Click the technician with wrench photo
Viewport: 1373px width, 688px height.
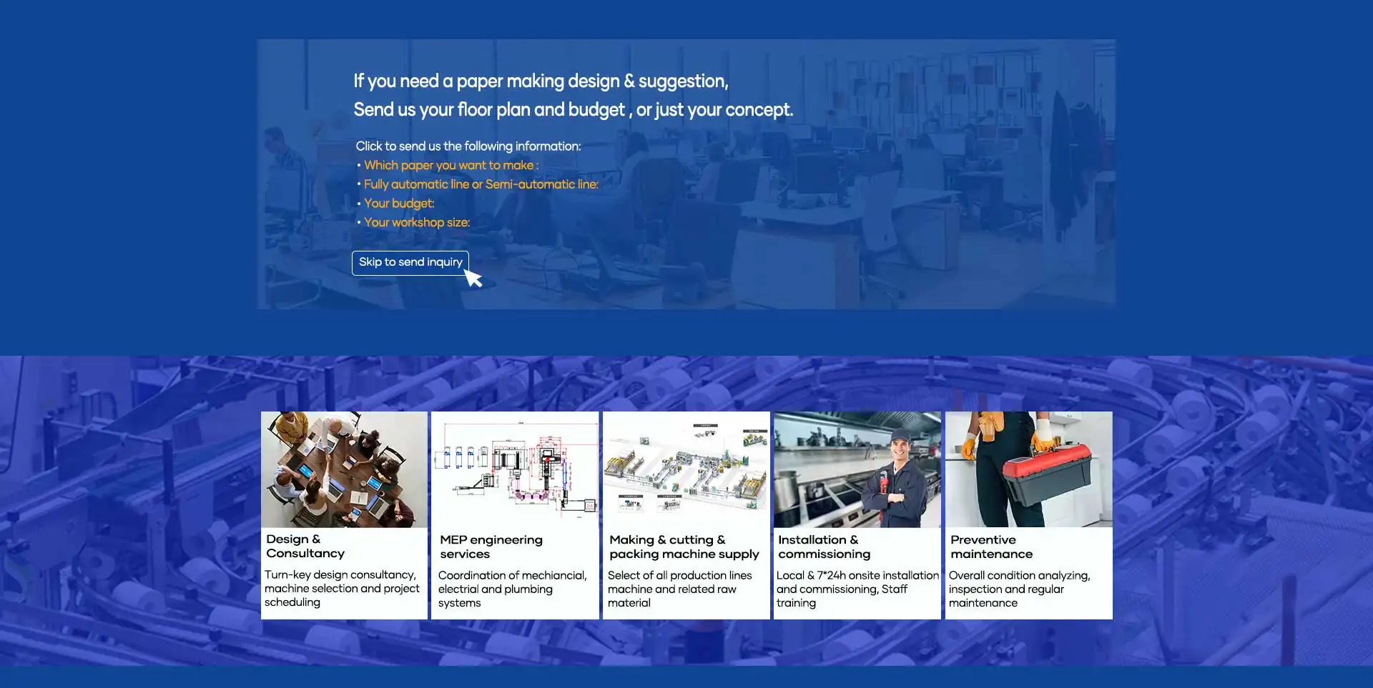857,469
